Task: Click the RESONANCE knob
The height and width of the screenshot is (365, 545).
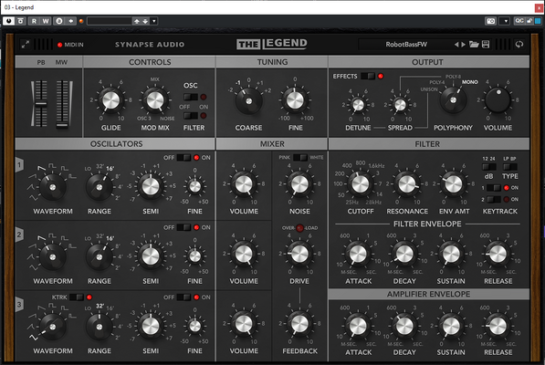Action: pos(407,184)
